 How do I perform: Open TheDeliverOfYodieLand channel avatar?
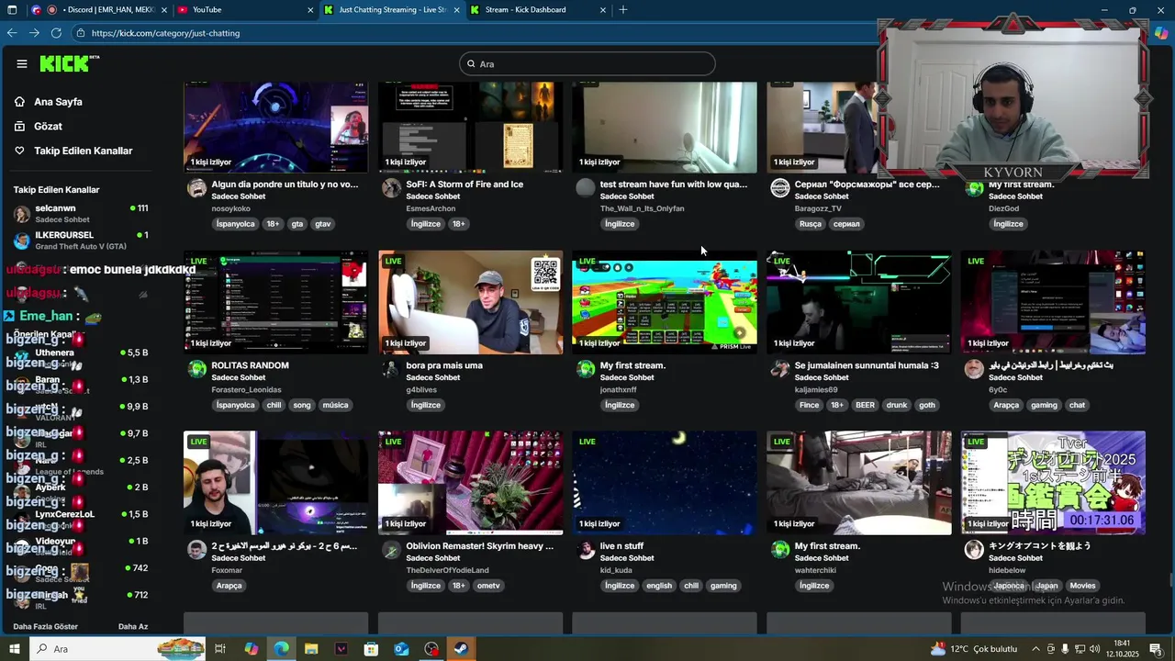(x=391, y=550)
